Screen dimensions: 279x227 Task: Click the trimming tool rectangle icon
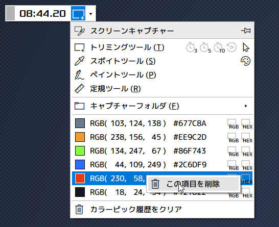coord(79,47)
